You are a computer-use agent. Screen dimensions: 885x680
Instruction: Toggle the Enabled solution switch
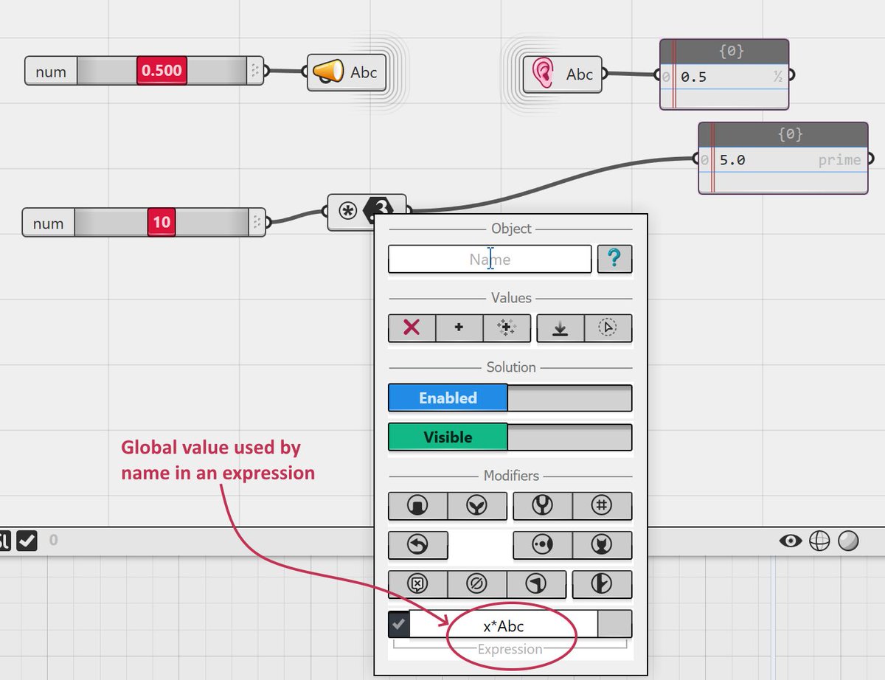pyautogui.click(x=510, y=398)
